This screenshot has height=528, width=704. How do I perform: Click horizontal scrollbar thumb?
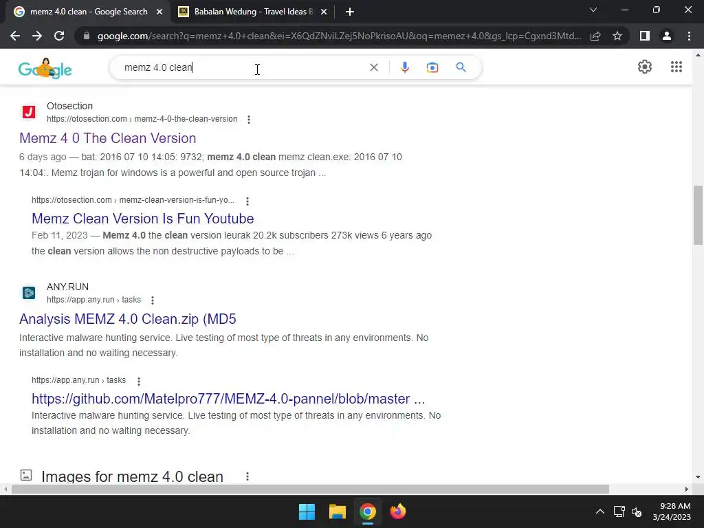(x=310, y=489)
